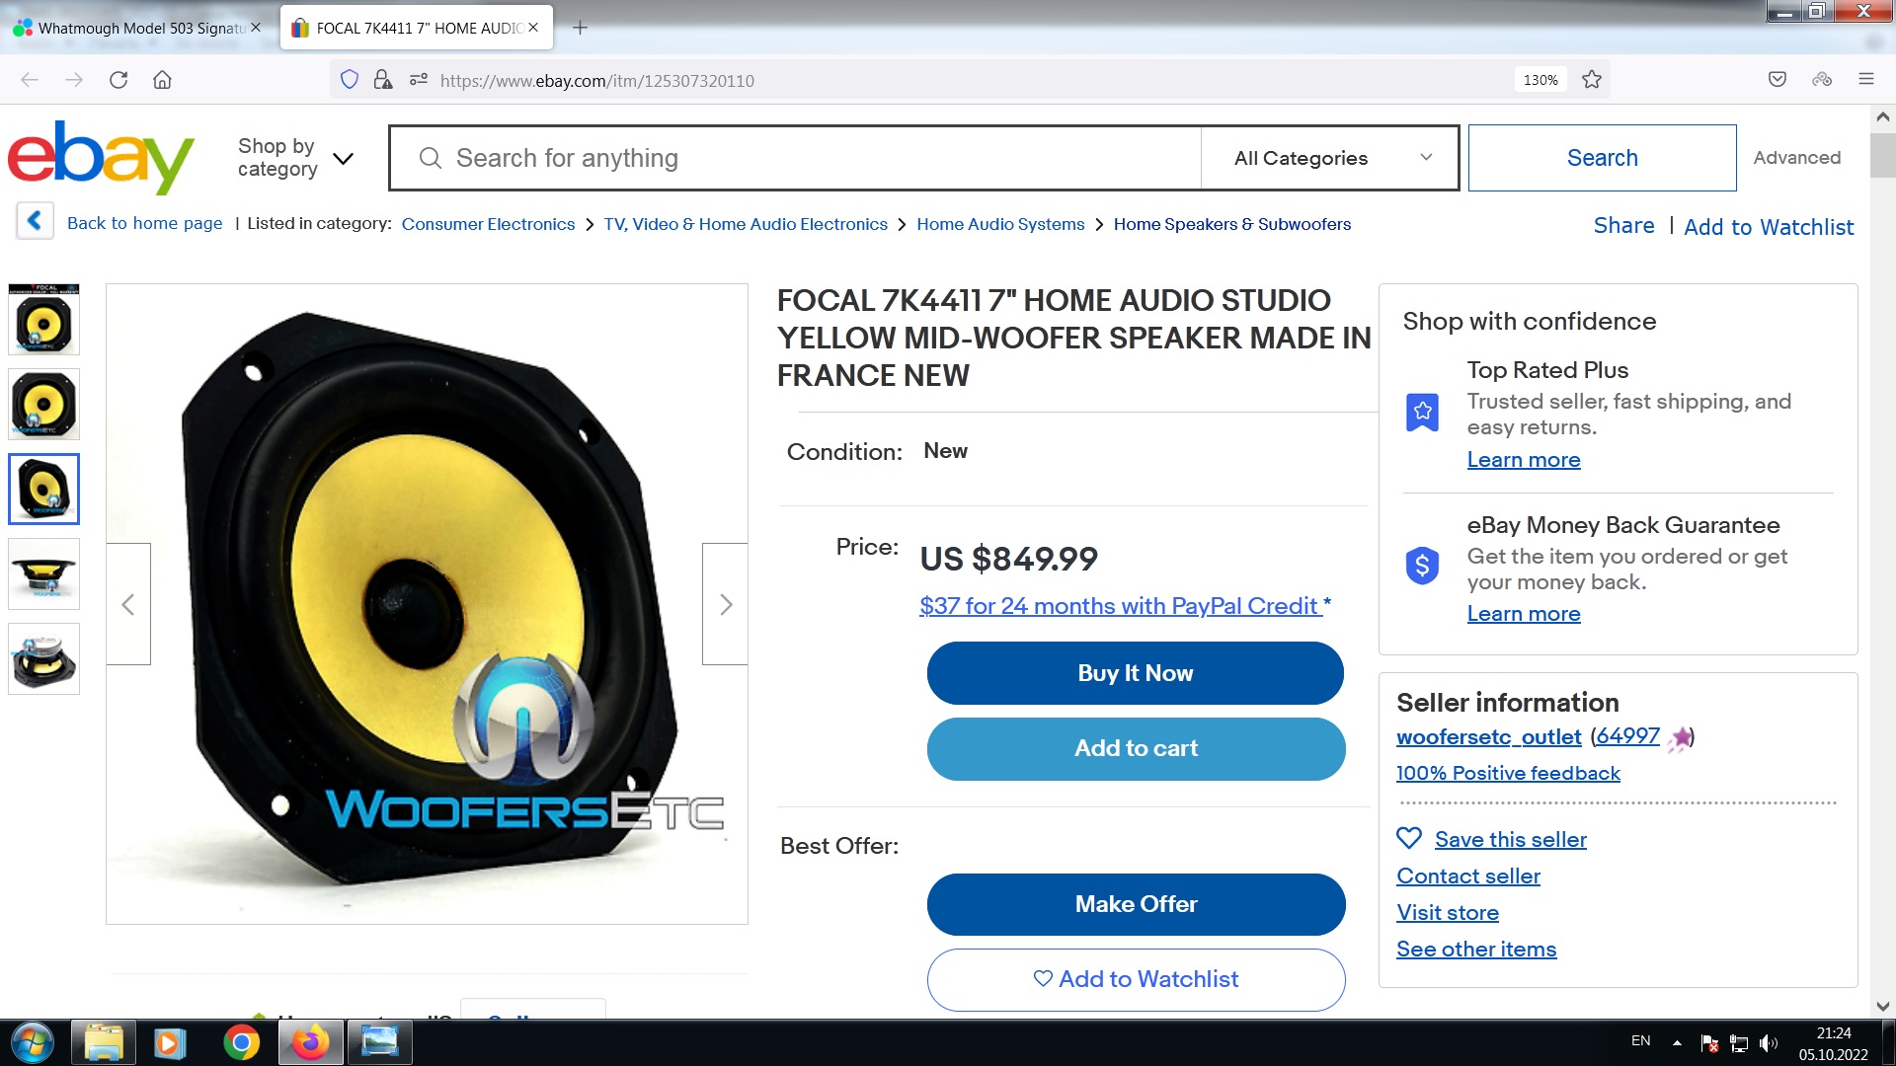
Task: Reload the page with the refresh icon
Action: tap(118, 80)
